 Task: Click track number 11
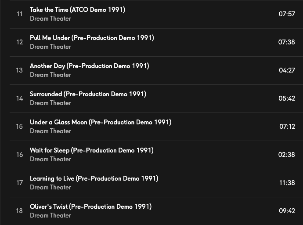tap(19, 14)
